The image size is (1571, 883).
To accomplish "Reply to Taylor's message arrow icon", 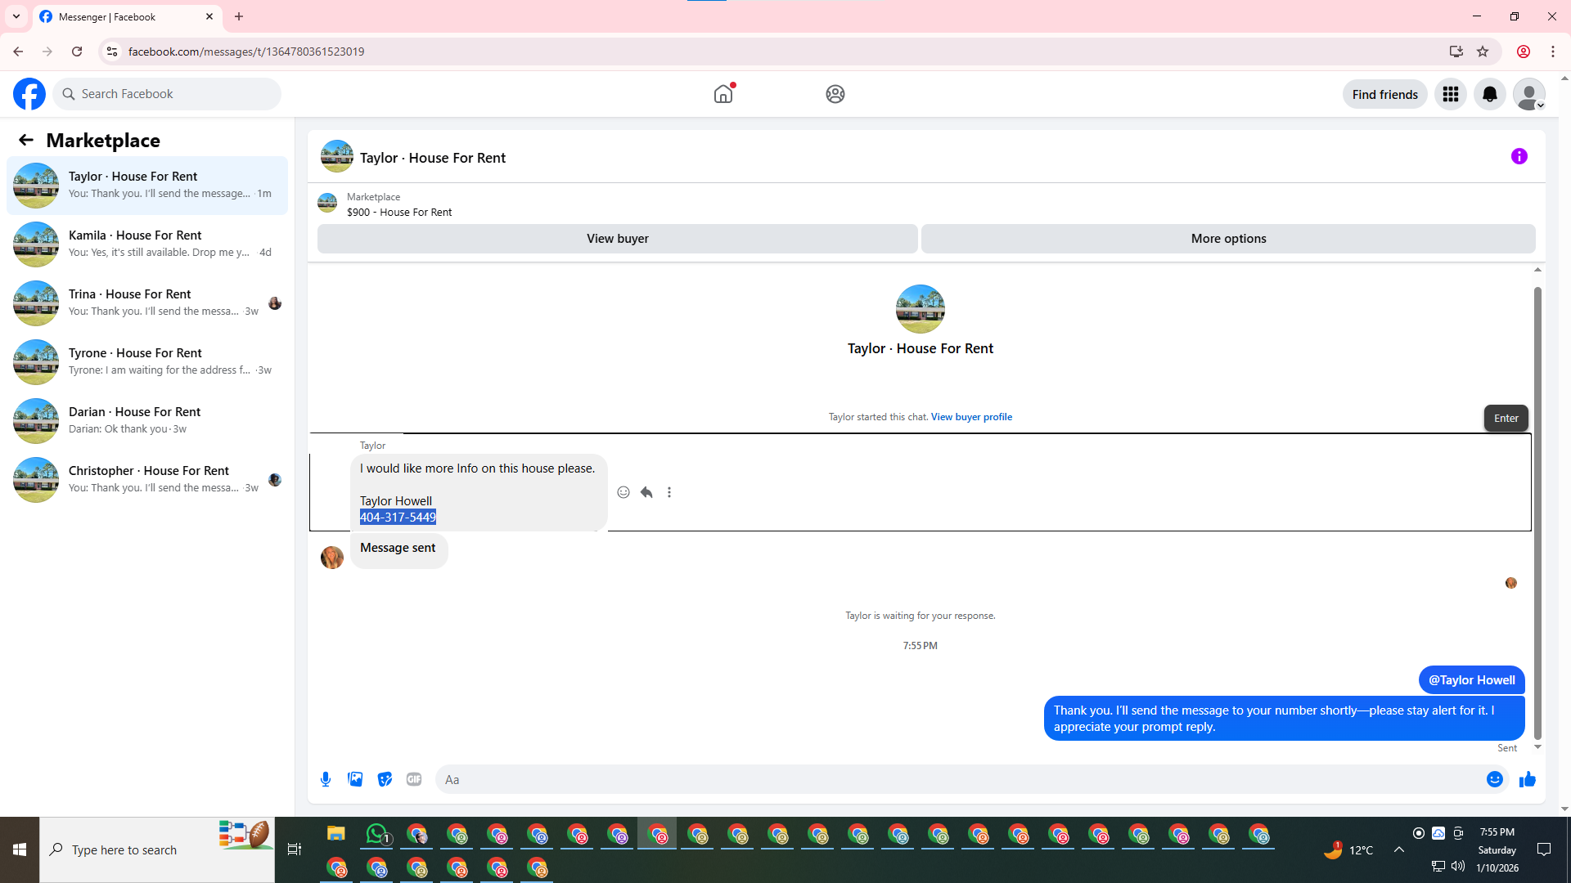I will [x=646, y=492].
